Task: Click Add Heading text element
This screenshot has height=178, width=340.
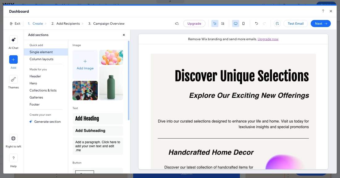Action: (x=98, y=118)
